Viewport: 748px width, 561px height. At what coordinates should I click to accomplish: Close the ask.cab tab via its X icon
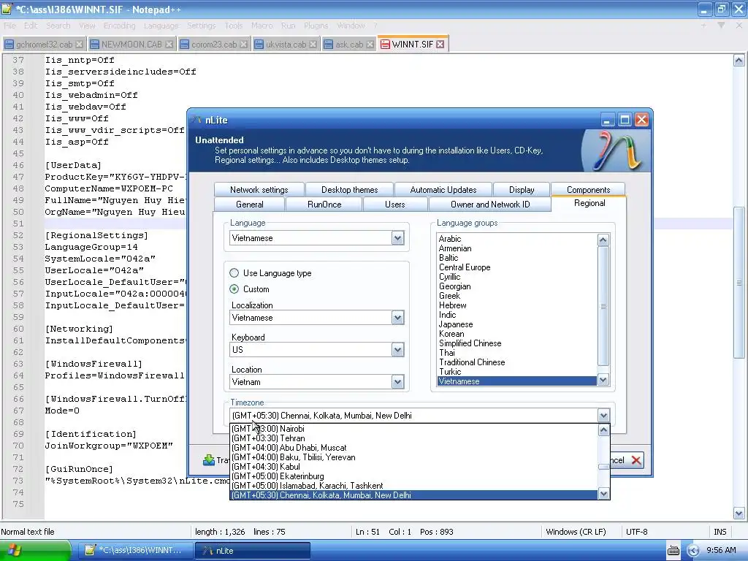point(370,45)
